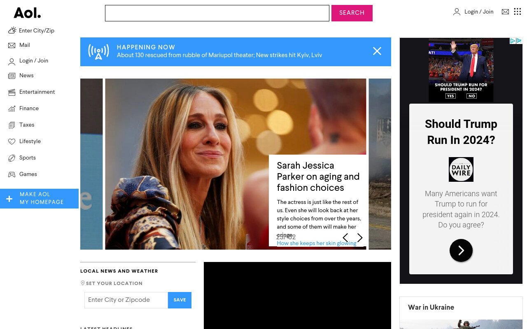
Task: Open Games in the sidebar
Action: click(28, 174)
